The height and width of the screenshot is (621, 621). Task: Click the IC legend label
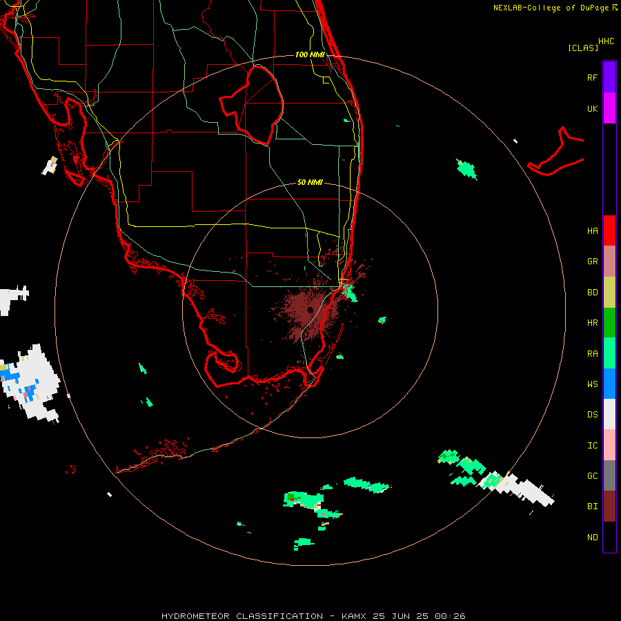[x=592, y=446]
